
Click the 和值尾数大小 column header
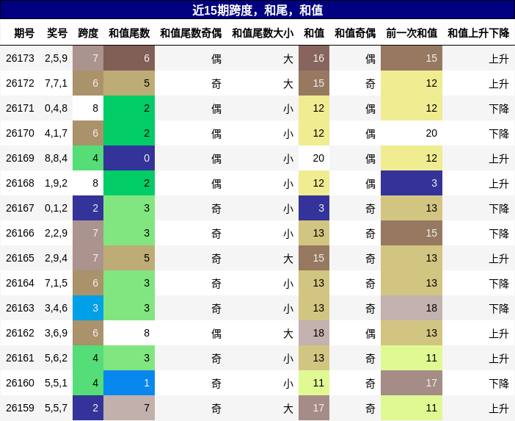click(x=263, y=33)
